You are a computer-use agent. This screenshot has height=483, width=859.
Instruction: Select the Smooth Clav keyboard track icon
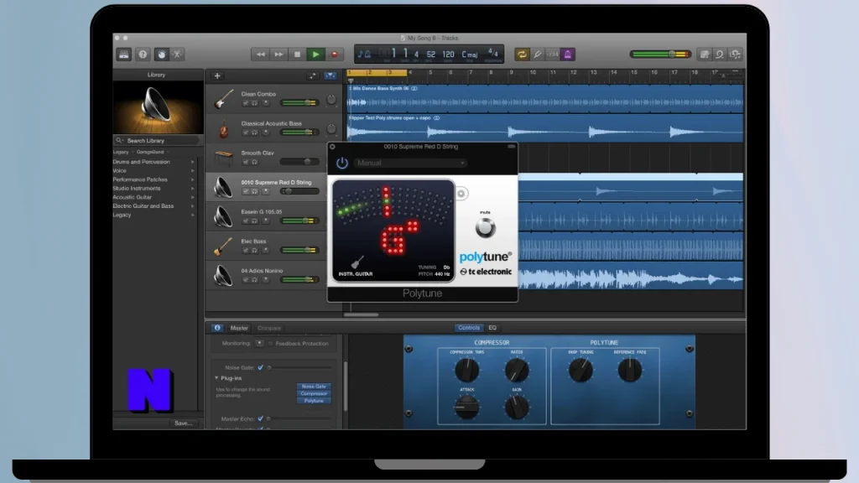223,158
